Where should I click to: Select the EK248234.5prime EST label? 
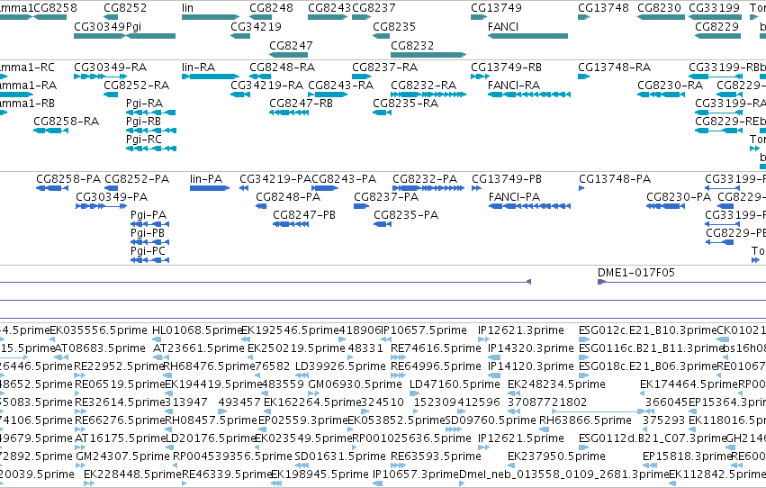pos(556,384)
